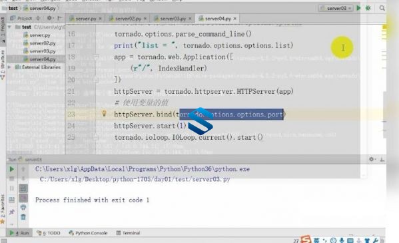
Task: Click fold marker at line 25
Action: 96,137
